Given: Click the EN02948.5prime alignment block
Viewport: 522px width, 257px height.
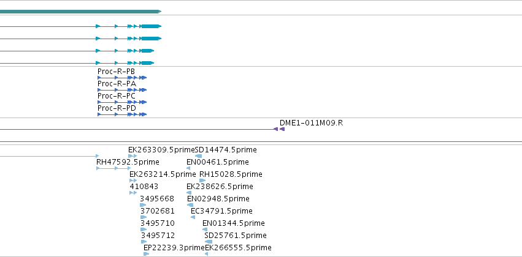Looking at the screenshot, I should tap(190, 205).
